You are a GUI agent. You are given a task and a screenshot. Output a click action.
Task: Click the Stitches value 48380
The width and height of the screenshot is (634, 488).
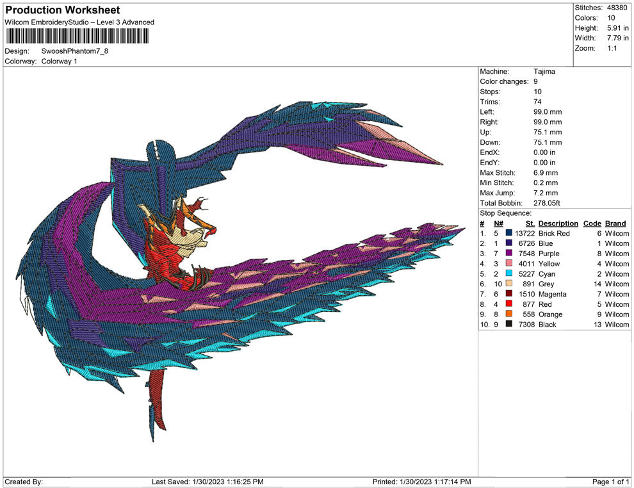tap(617, 8)
